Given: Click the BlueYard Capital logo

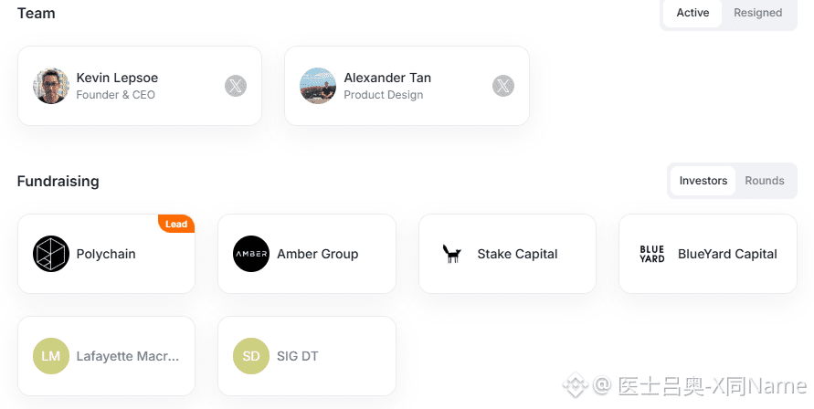Looking at the screenshot, I should pos(652,254).
